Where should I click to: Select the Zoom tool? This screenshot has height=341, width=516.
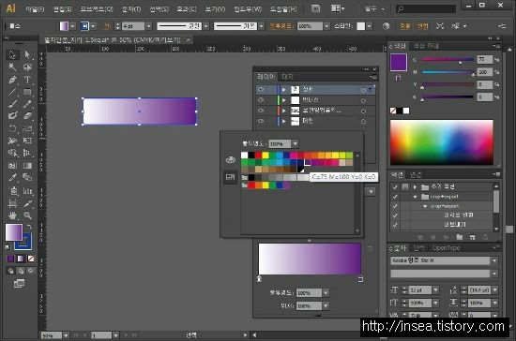coord(27,215)
